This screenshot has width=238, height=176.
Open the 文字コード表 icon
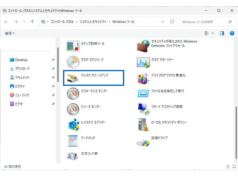[x=73, y=156]
